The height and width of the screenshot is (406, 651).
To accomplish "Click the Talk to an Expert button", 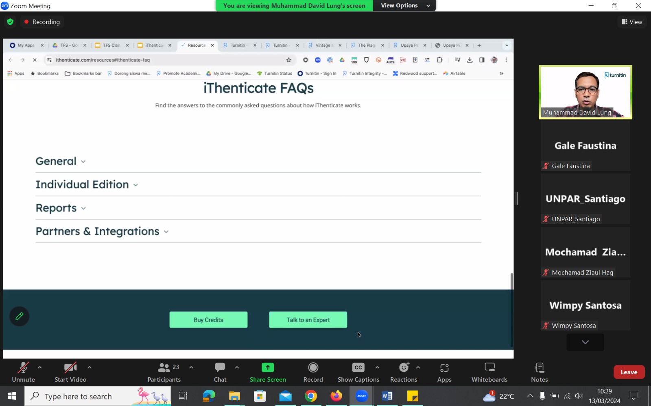I will click(x=308, y=320).
